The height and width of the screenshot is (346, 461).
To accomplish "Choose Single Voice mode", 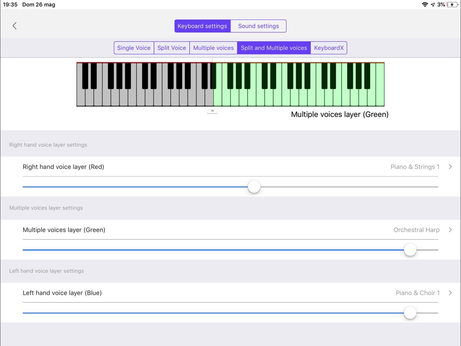I will point(134,48).
